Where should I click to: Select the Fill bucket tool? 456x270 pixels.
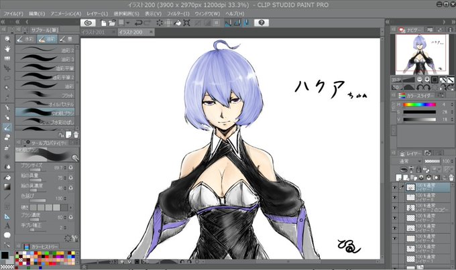pyautogui.click(x=7, y=177)
